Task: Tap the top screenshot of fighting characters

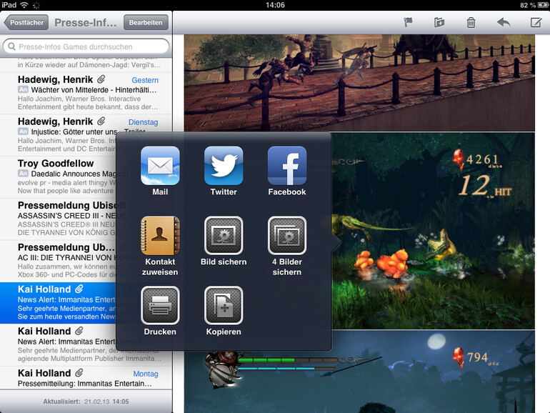Action: [359, 82]
